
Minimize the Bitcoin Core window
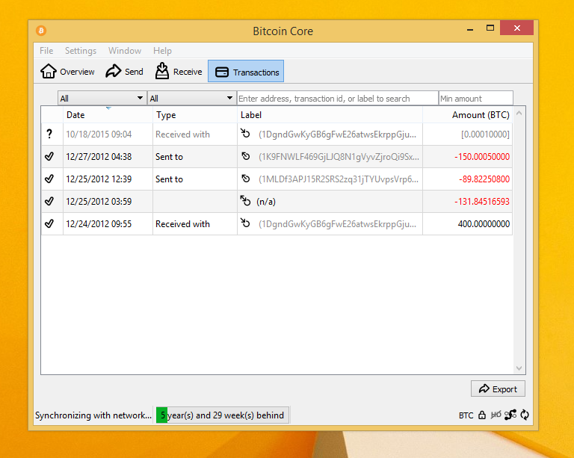pos(470,28)
